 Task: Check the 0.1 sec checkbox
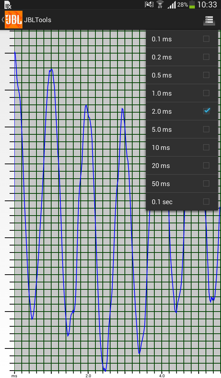pos(206,202)
